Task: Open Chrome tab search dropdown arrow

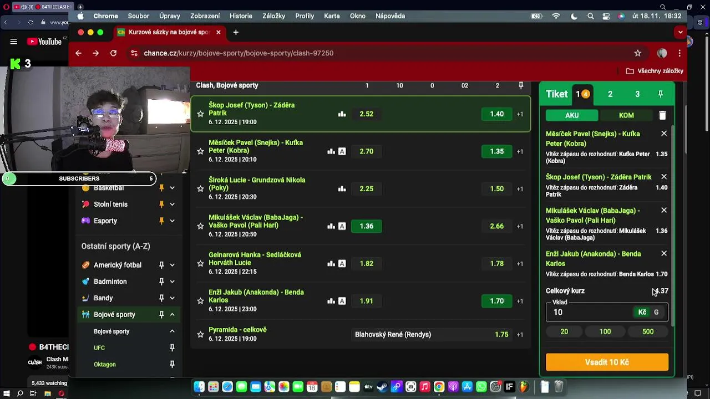Action: [x=680, y=32]
